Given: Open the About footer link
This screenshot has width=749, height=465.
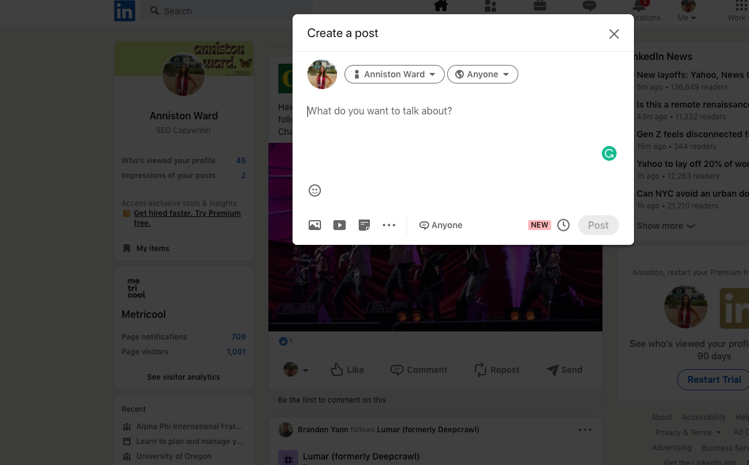Looking at the screenshot, I should [661, 417].
